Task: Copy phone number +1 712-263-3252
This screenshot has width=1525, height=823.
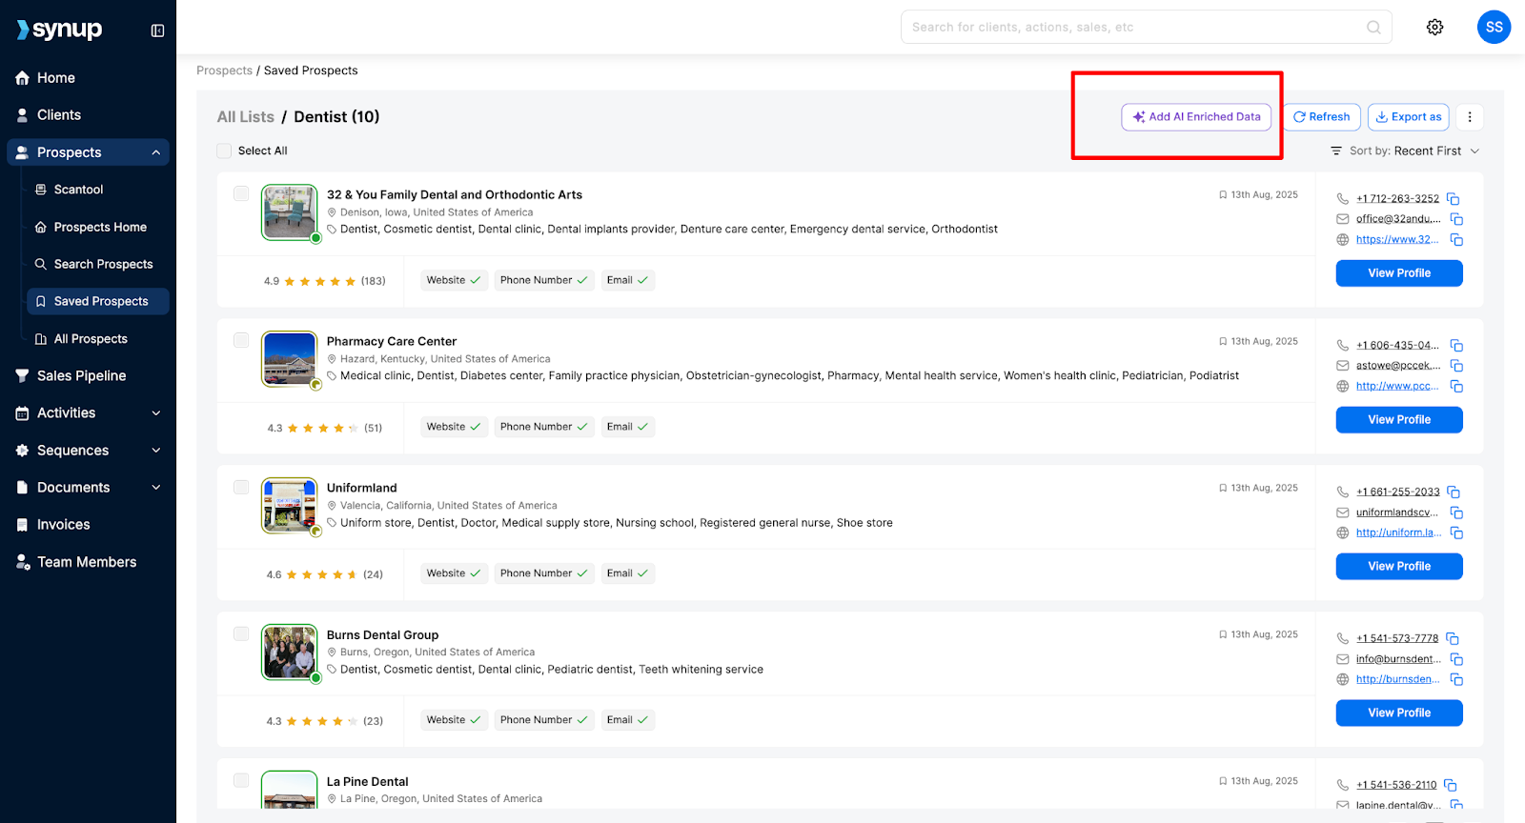Action: pyautogui.click(x=1454, y=199)
